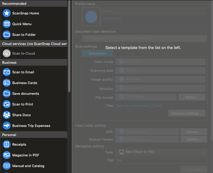Click the profile icon circle image
The image size is (213, 173).
(91, 17)
